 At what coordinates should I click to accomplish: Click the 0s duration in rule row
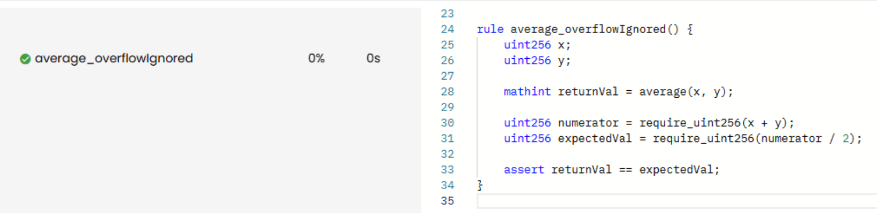[x=373, y=58]
